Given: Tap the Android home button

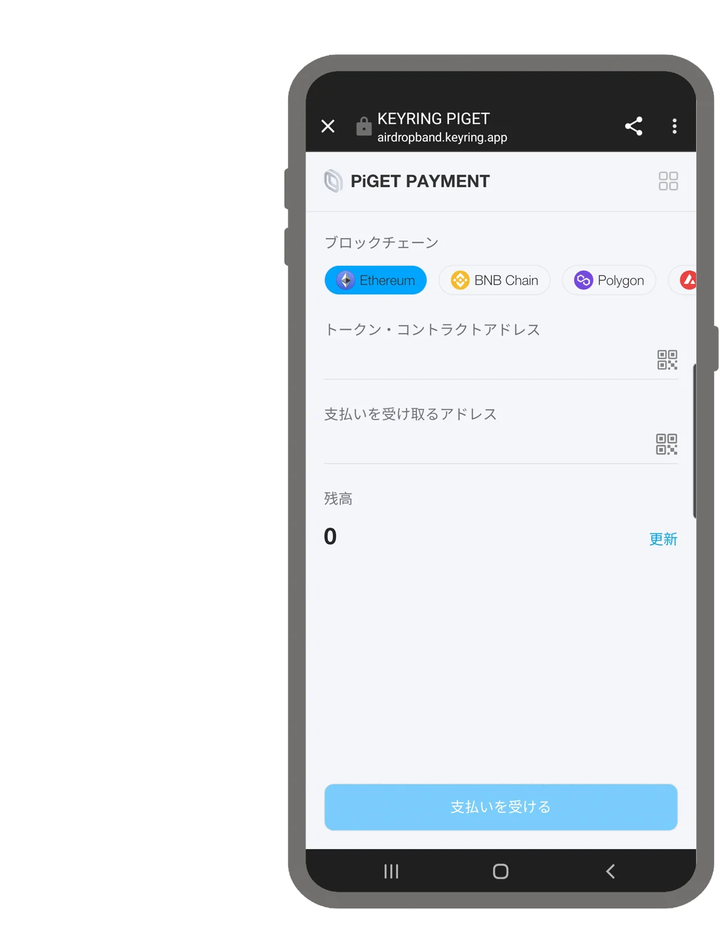Looking at the screenshot, I should pos(501,871).
